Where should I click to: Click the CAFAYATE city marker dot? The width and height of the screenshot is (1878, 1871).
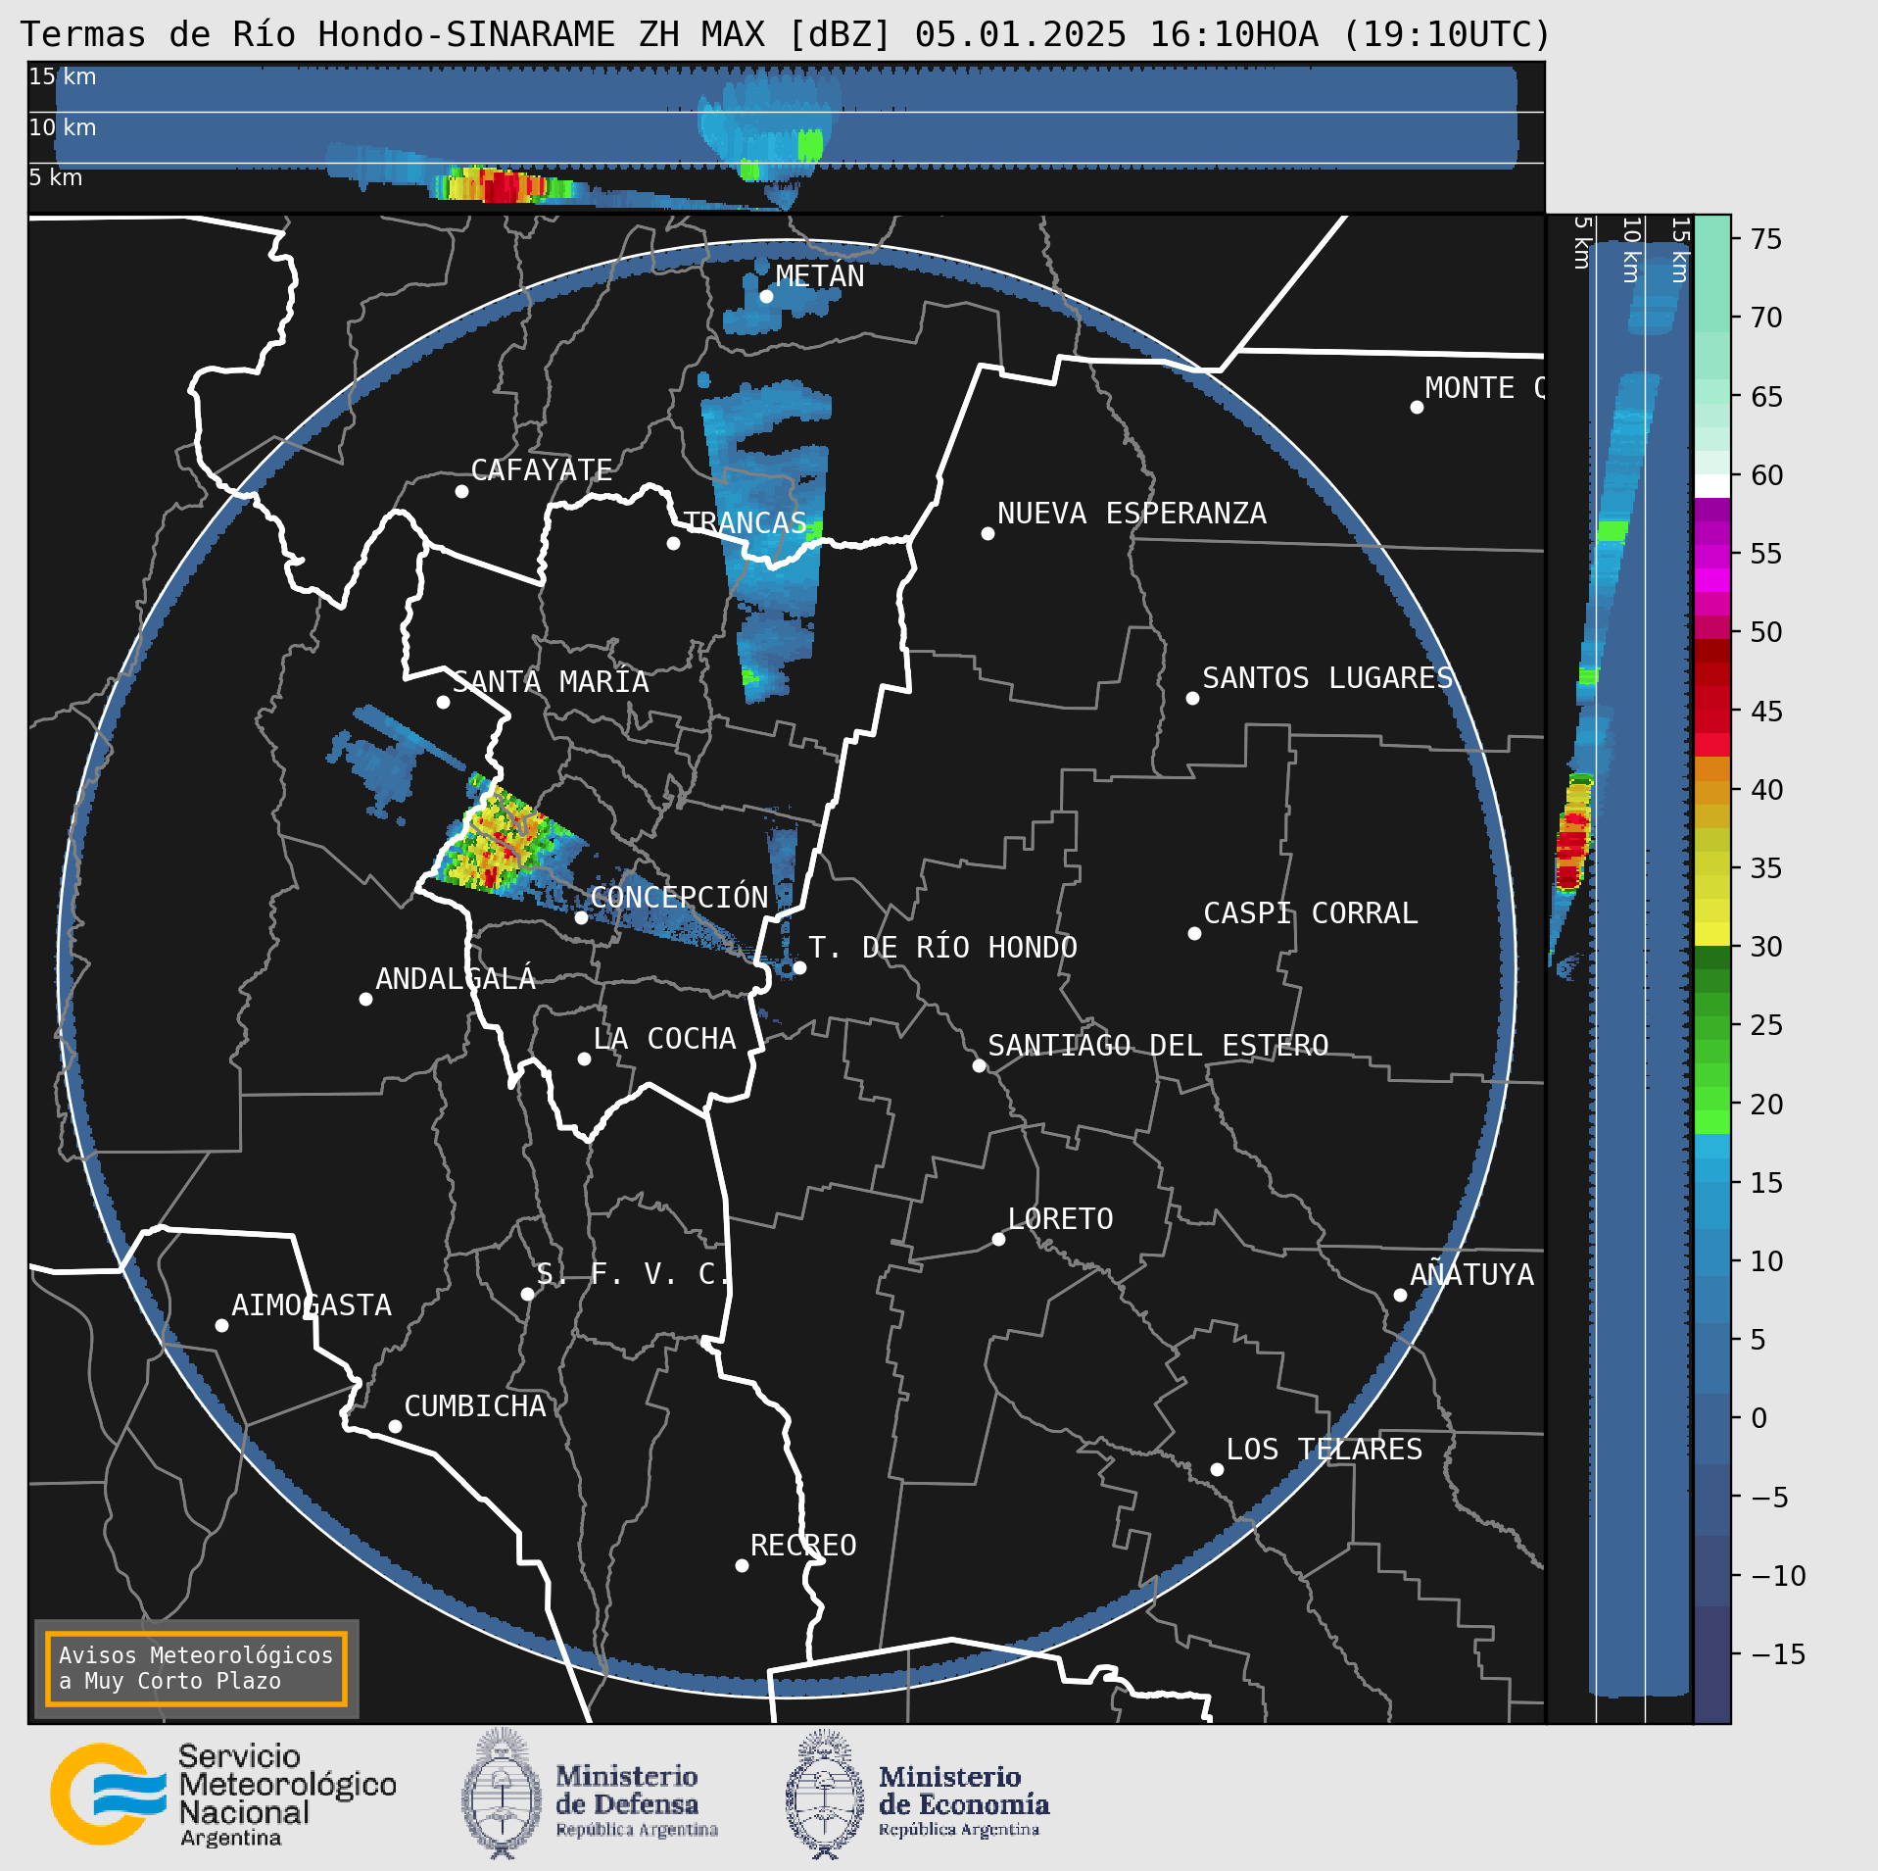pos(461,491)
